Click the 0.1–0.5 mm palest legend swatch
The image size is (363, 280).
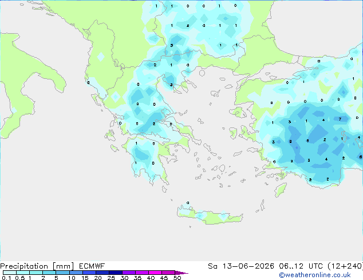click(10, 273)
